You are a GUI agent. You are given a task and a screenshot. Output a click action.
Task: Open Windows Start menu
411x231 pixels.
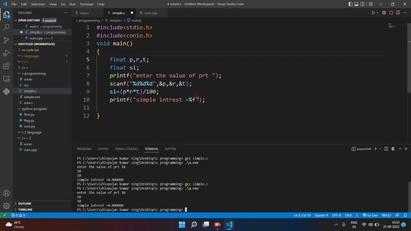click(x=182, y=225)
